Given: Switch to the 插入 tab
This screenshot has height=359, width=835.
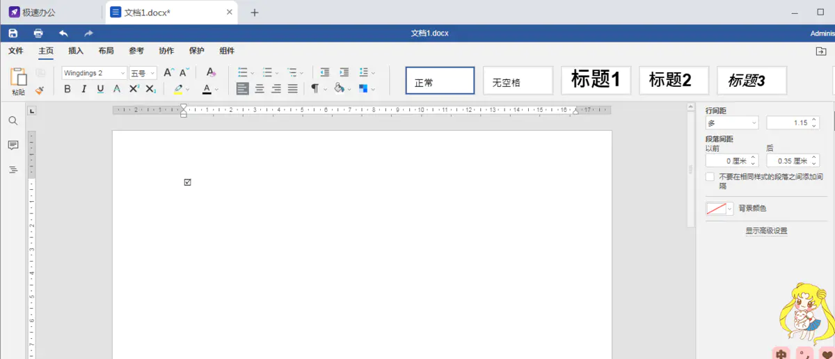Looking at the screenshot, I should [76, 51].
